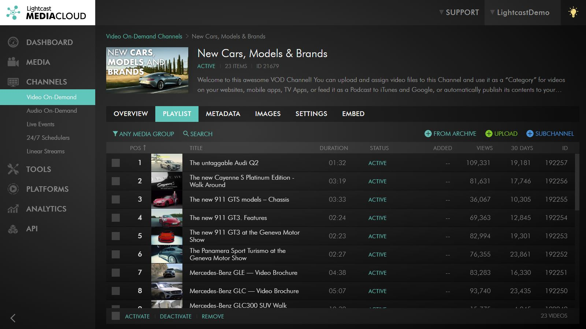
Task: Sort by the Views column header
Action: coord(484,148)
